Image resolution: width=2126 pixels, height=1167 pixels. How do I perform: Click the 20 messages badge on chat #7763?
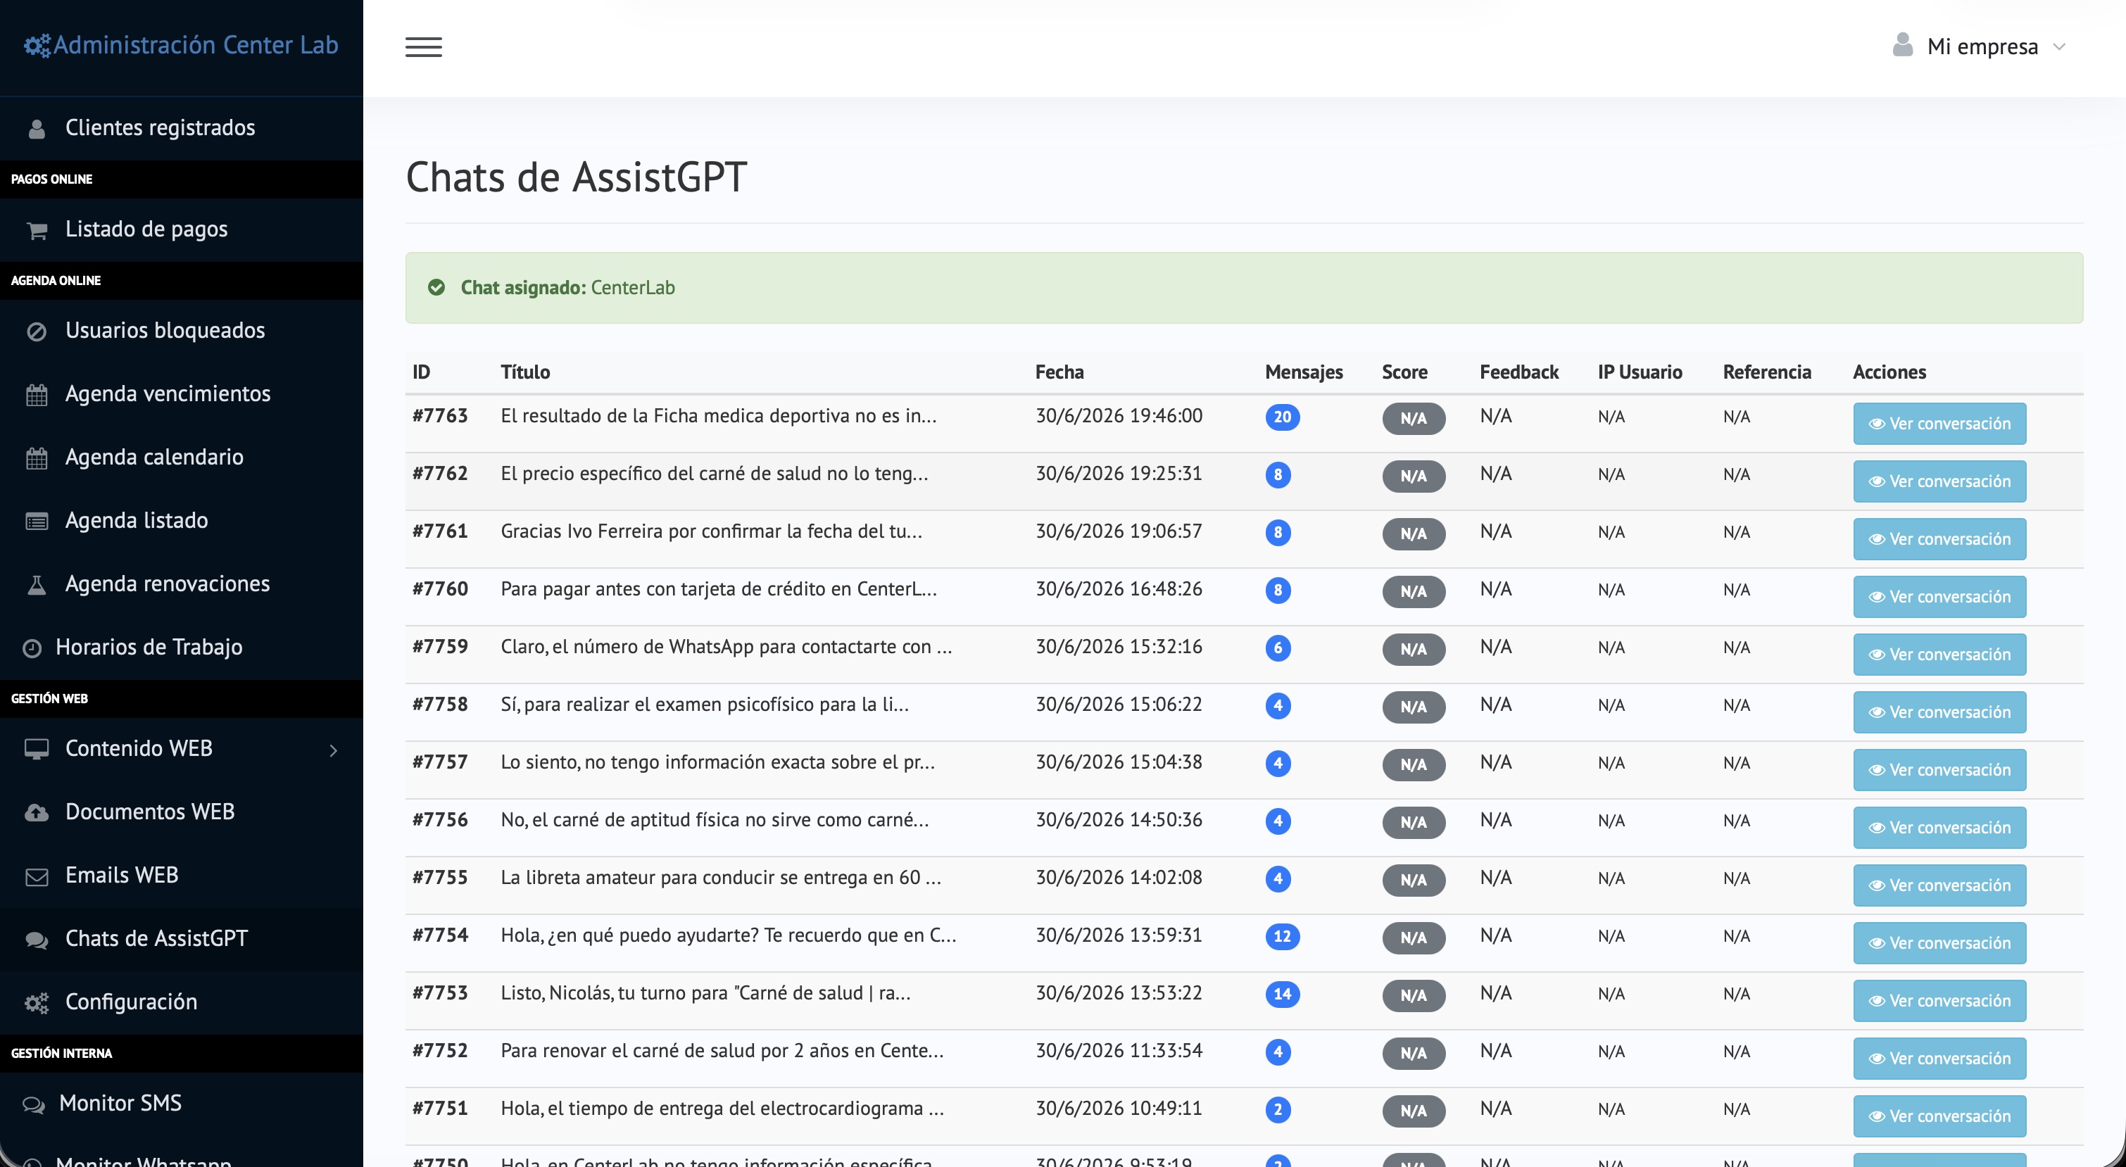1283,417
